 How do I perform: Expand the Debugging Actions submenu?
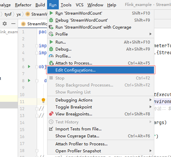[x=101, y=100]
